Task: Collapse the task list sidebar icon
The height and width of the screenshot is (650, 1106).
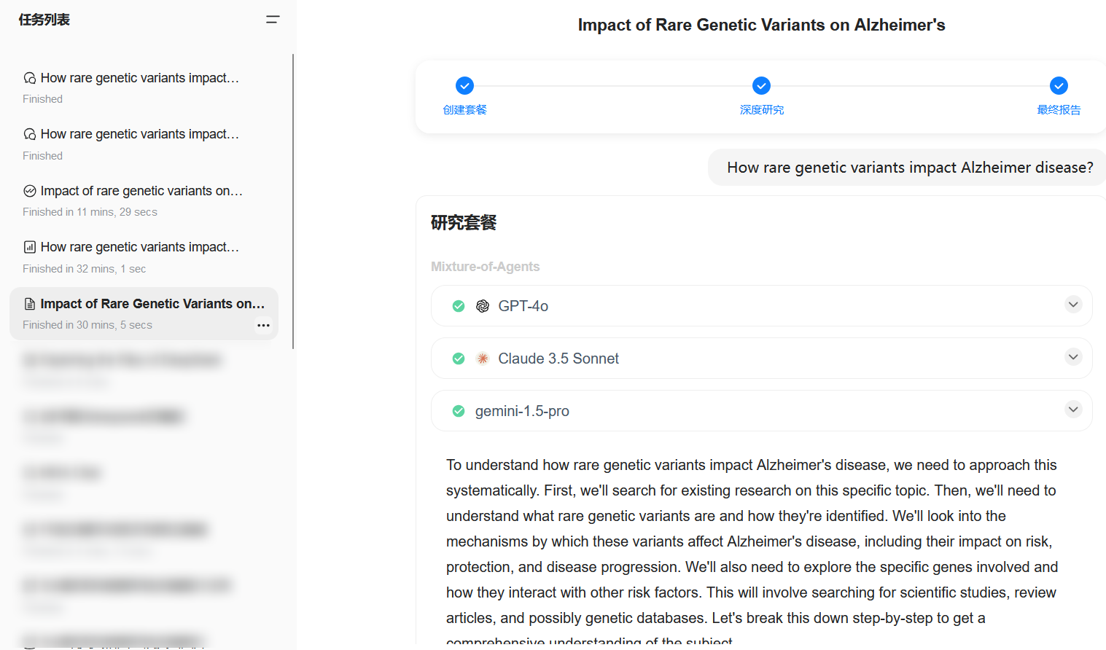Action: (x=273, y=20)
